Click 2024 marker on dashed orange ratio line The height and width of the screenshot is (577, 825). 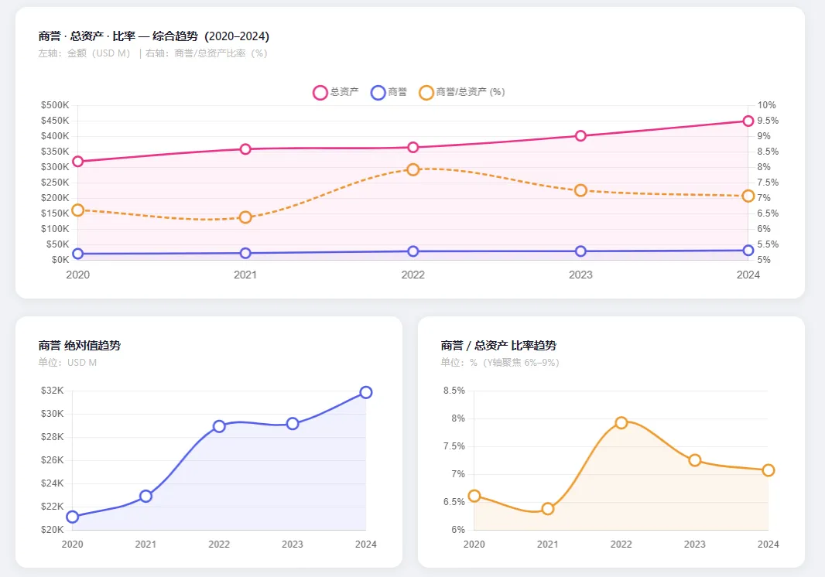[x=748, y=196]
